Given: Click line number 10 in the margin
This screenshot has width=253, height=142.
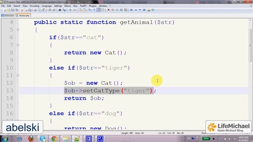Looking at the screenshot, I should (9, 68).
